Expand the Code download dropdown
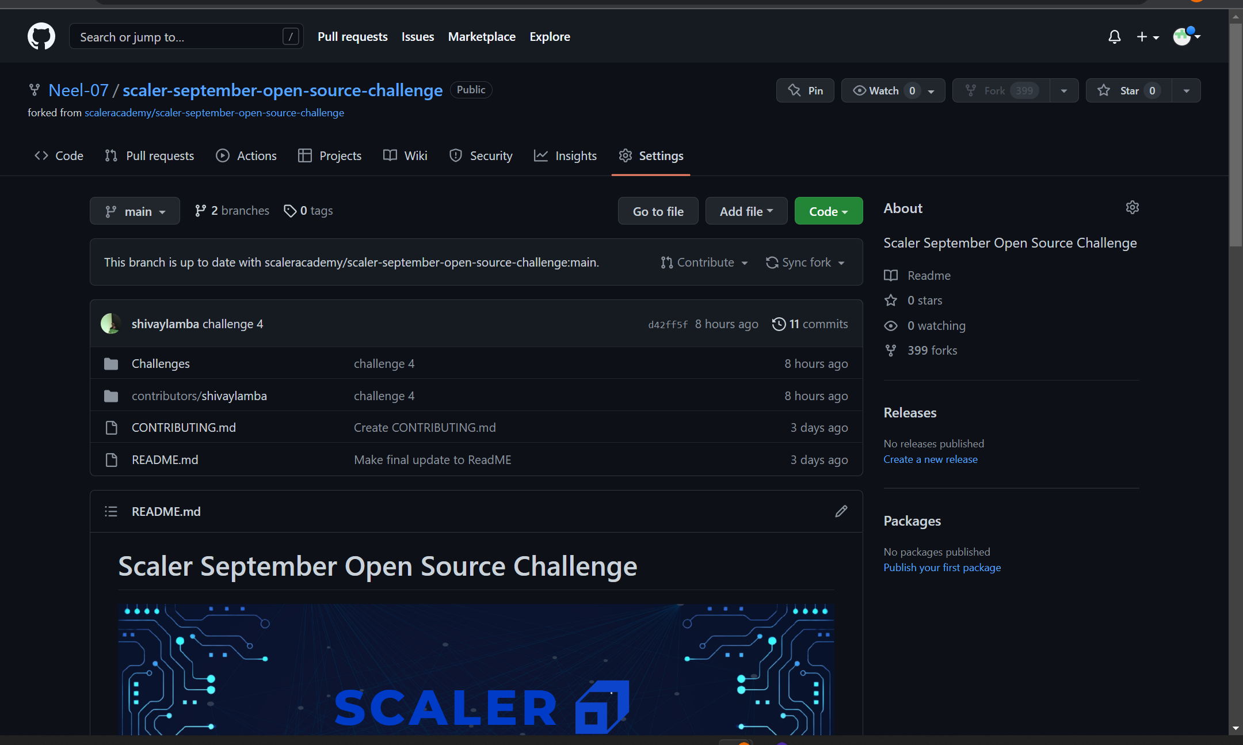 (828, 211)
